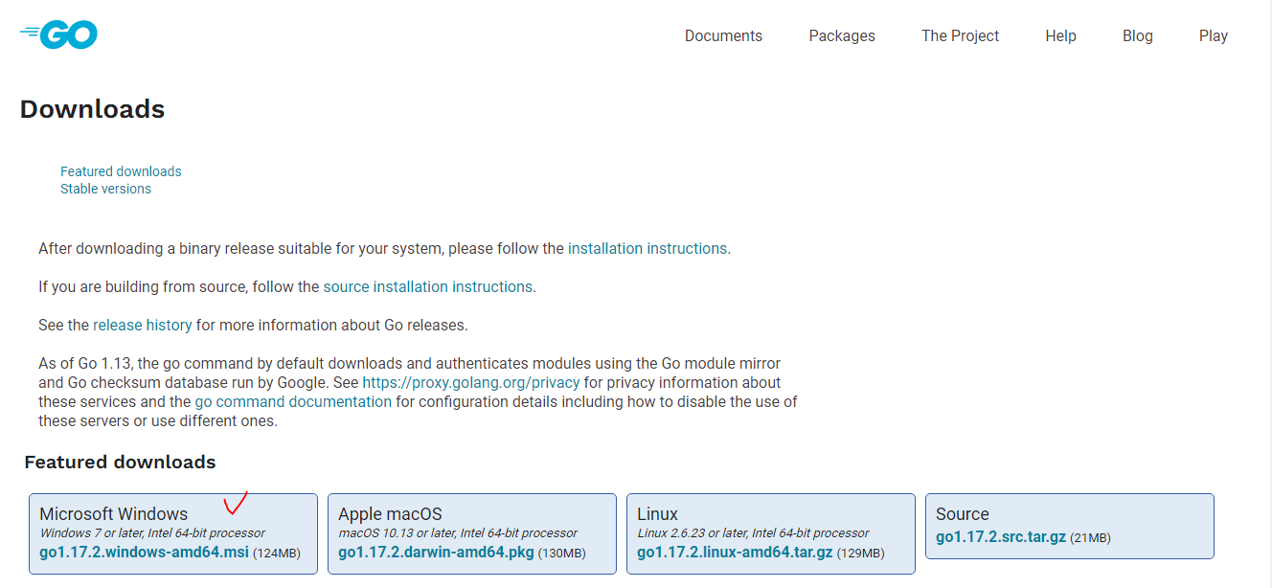The width and height of the screenshot is (1272, 588).
Task: Download go1.17.2.windows-amd64.msi
Action: click(x=144, y=553)
